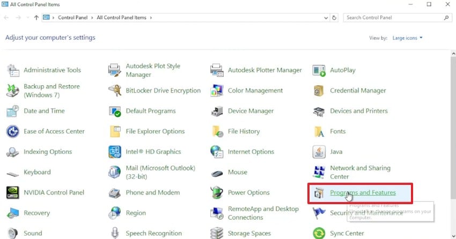Click the Fonts icon
Image resolution: width=456 pixels, height=239 pixels.
pyautogui.click(x=319, y=131)
